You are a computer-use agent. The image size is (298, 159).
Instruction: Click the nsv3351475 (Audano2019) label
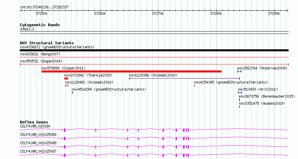262,103
